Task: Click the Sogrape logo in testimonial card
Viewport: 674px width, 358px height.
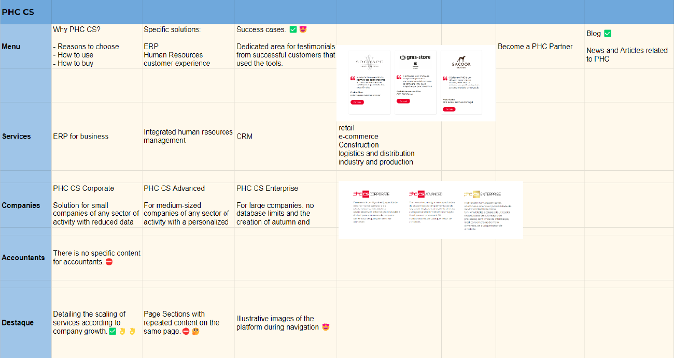Action: (370, 61)
